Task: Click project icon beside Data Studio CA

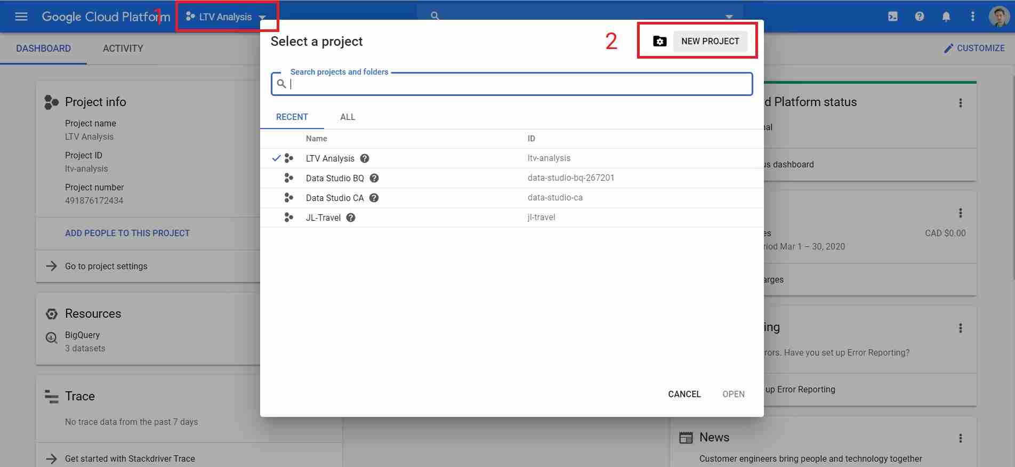Action: tap(288, 198)
